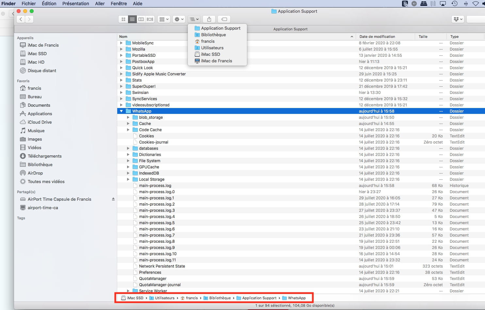Switch to gallery view in Finder toolbar
Viewport: 485px width, 310px height.
coord(150,19)
